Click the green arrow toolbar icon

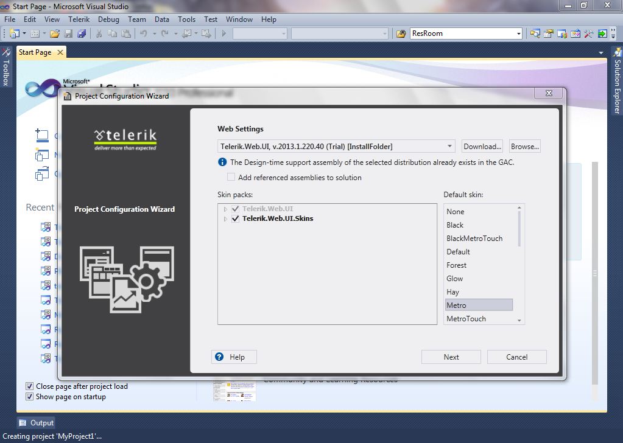click(x=602, y=33)
